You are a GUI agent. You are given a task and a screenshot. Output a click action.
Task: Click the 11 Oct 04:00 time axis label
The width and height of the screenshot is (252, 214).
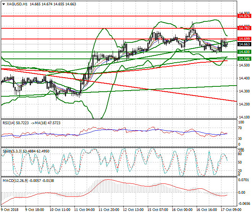click(84, 210)
